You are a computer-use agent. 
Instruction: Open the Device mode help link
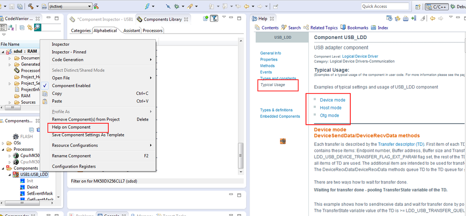333,100
